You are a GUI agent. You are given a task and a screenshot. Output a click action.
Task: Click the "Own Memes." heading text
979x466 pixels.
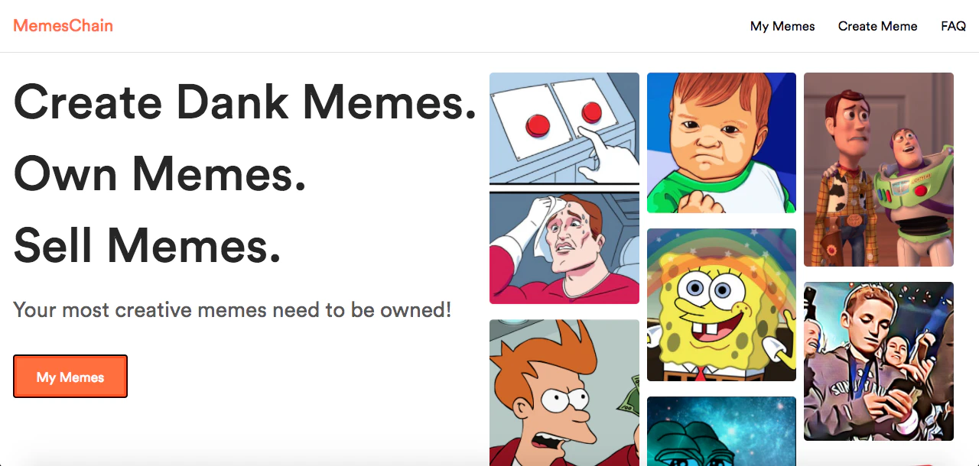[160, 173]
